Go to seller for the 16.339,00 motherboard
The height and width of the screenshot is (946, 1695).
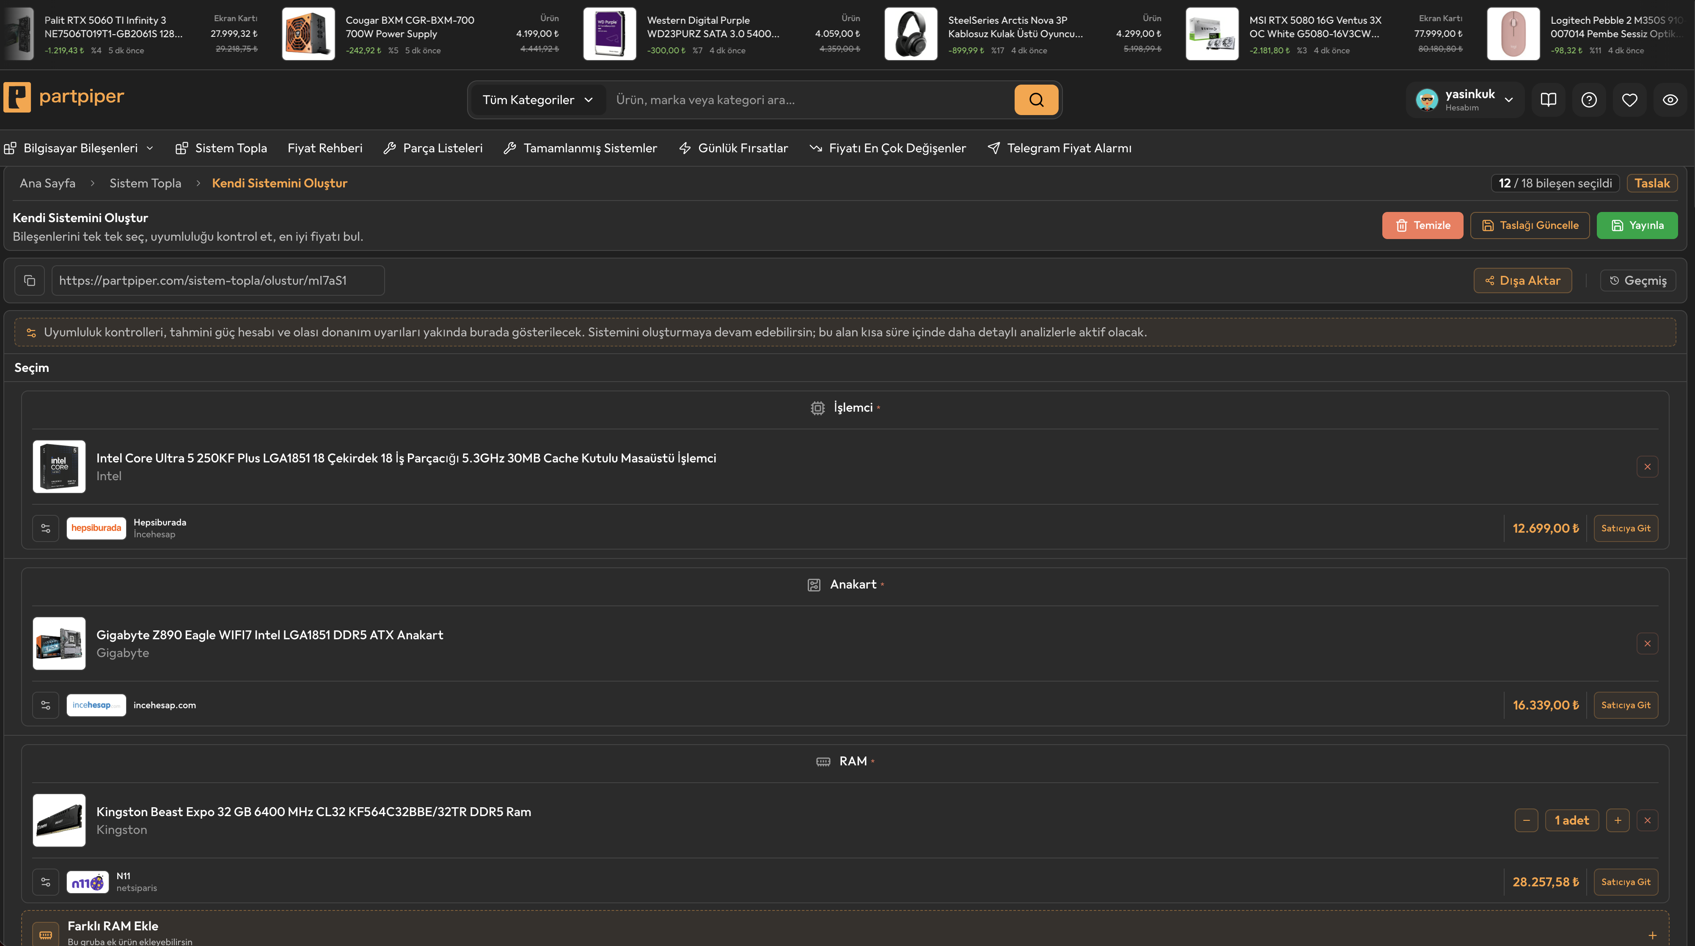(1625, 705)
